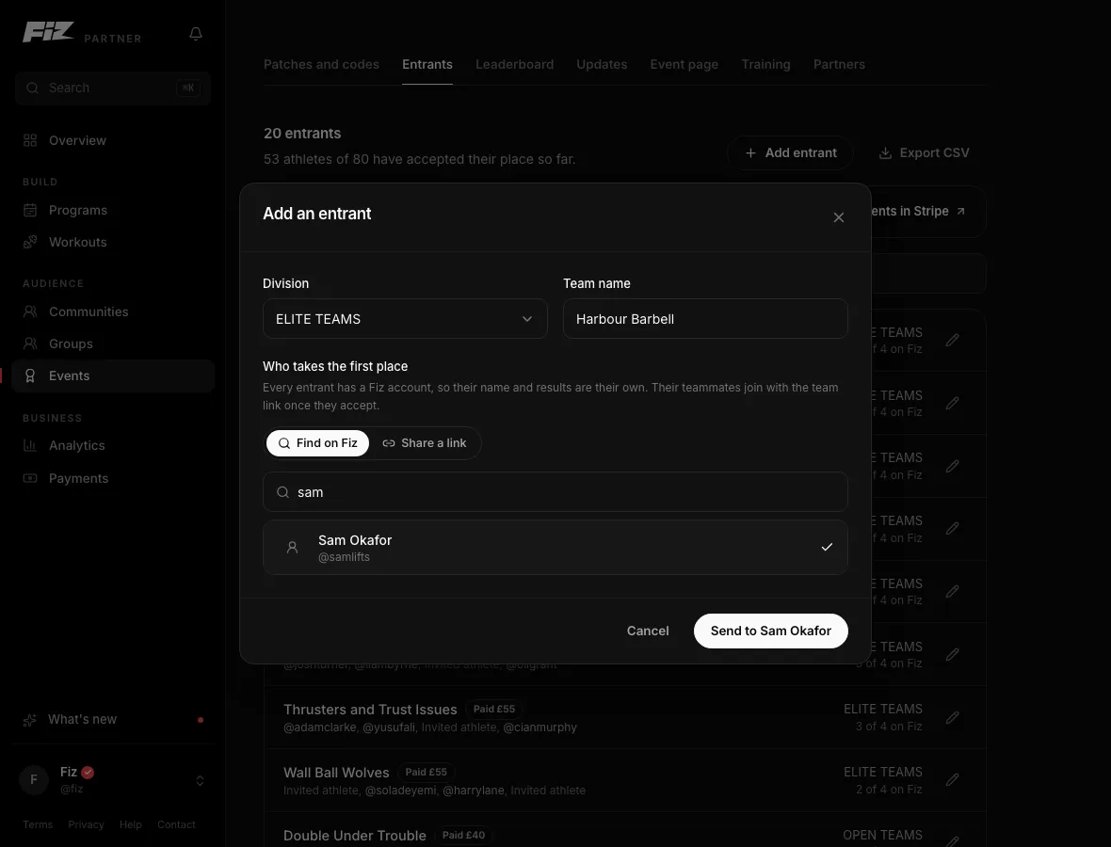Click the Fiz account avatar
This screenshot has width=1111, height=847.
[33, 780]
